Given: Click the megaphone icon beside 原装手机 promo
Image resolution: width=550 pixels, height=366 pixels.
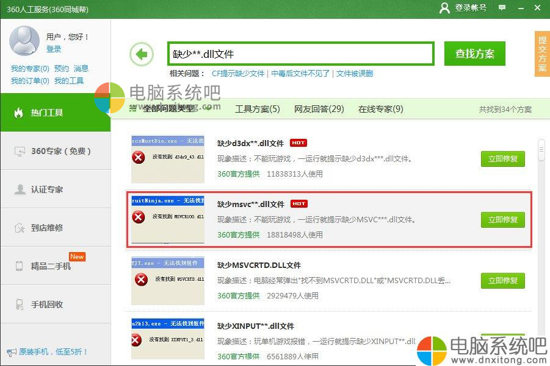Looking at the screenshot, I should (12, 352).
